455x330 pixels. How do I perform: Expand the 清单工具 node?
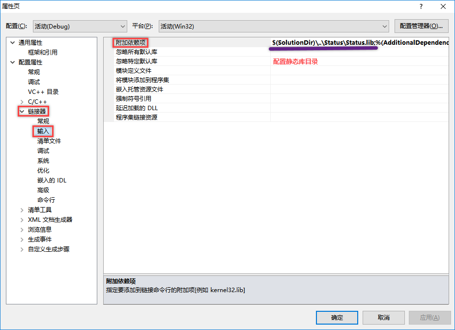22,210
